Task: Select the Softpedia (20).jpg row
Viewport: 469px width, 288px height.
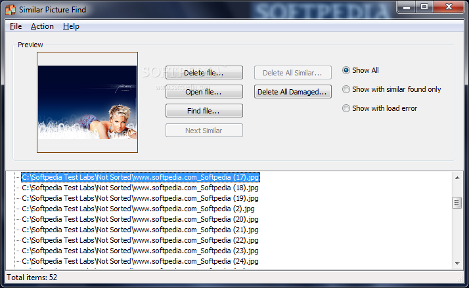Action: click(140, 219)
